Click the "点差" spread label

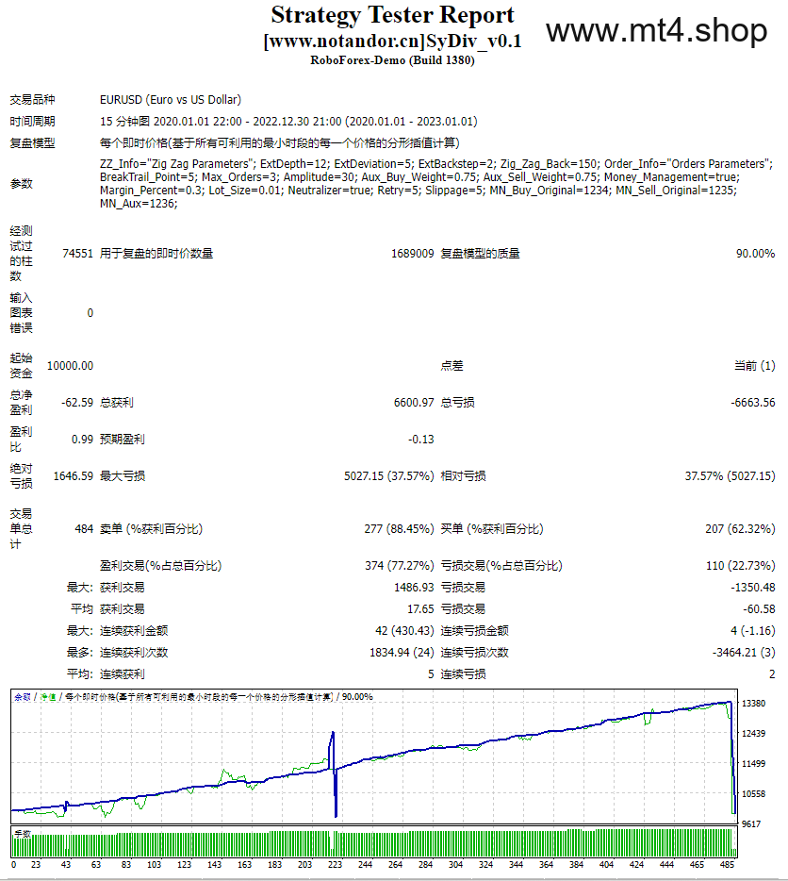(452, 366)
